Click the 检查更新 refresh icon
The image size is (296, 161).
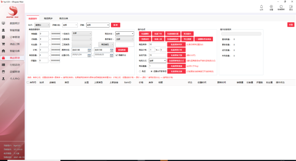click(281, 7)
